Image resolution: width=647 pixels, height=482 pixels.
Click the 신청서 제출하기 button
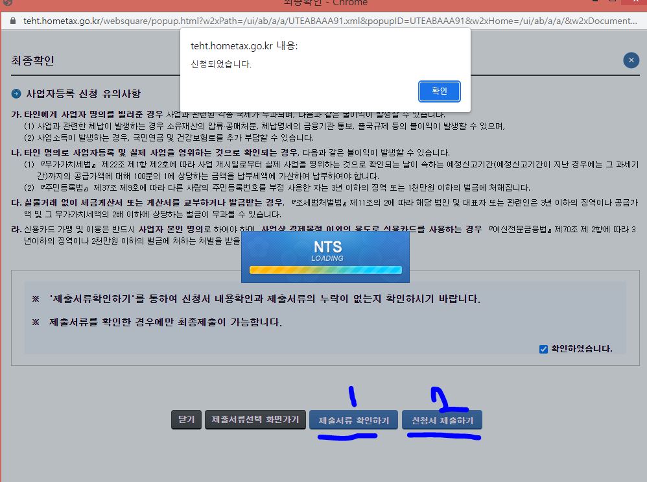click(x=443, y=420)
